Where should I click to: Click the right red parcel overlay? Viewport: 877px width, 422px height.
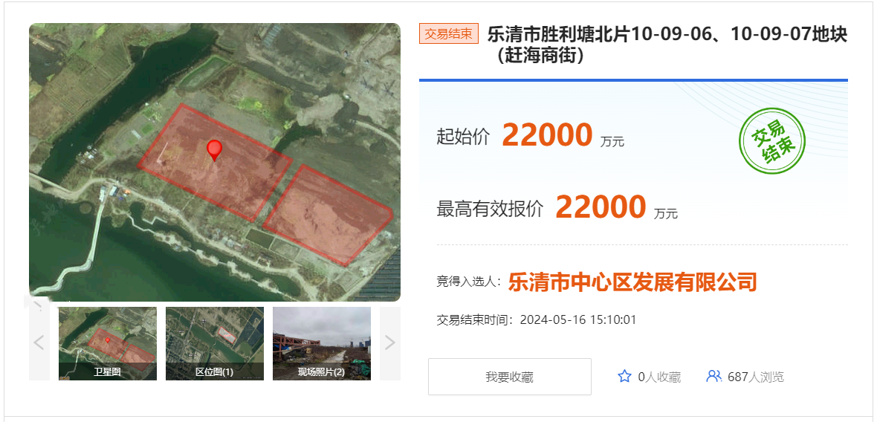tap(329, 215)
